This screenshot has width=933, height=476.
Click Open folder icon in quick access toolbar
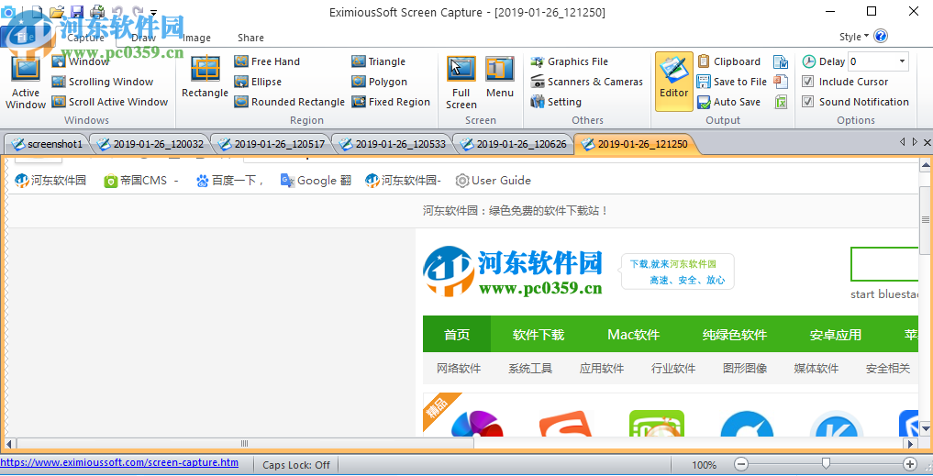point(57,11)
